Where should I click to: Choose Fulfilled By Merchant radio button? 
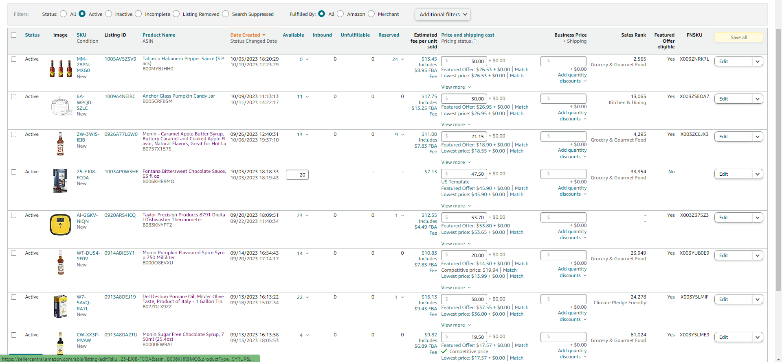(371, 14)
